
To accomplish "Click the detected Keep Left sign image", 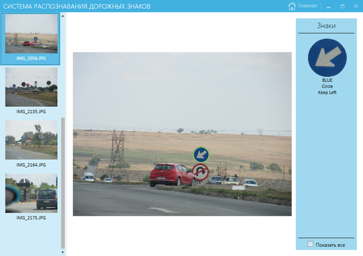I will click(x=327, y=58).
